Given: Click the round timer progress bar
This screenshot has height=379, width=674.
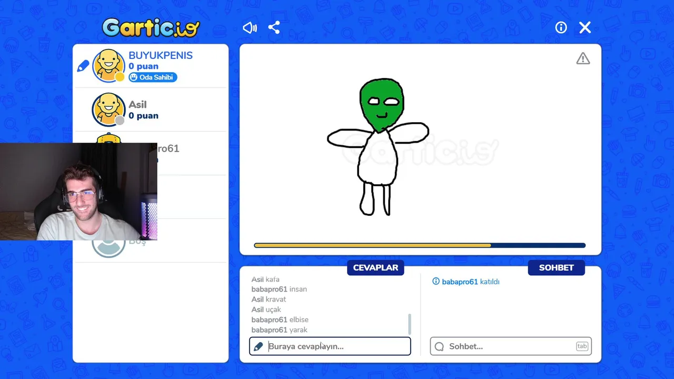Looking at the screenshot, I should pyautogui.click(x=420, y=245).
